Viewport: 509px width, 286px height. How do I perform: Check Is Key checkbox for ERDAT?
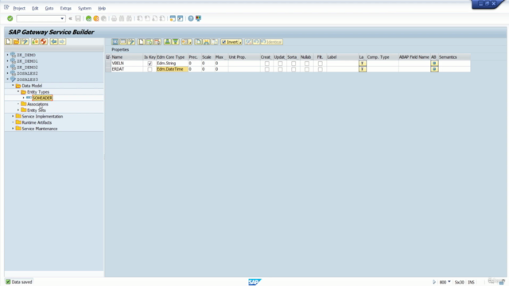pyautogui.click(x=150, y=69)
